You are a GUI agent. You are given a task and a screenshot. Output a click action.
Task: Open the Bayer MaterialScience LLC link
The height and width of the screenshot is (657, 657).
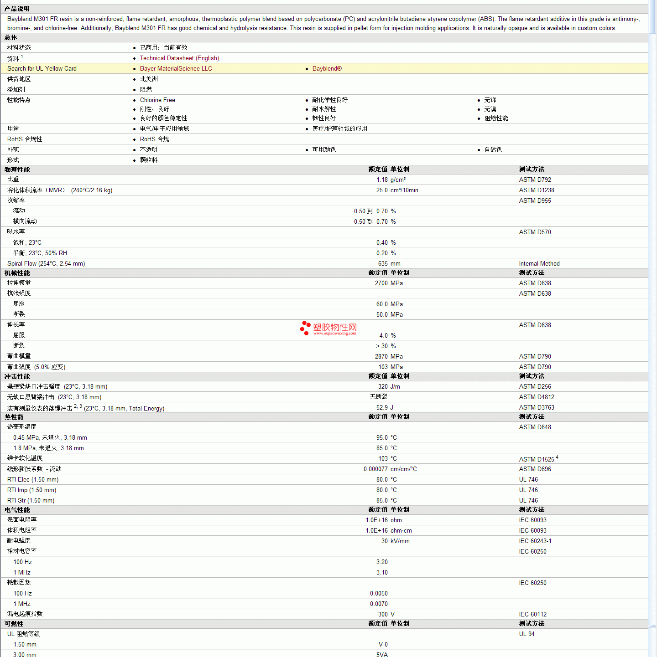point(176,69)
